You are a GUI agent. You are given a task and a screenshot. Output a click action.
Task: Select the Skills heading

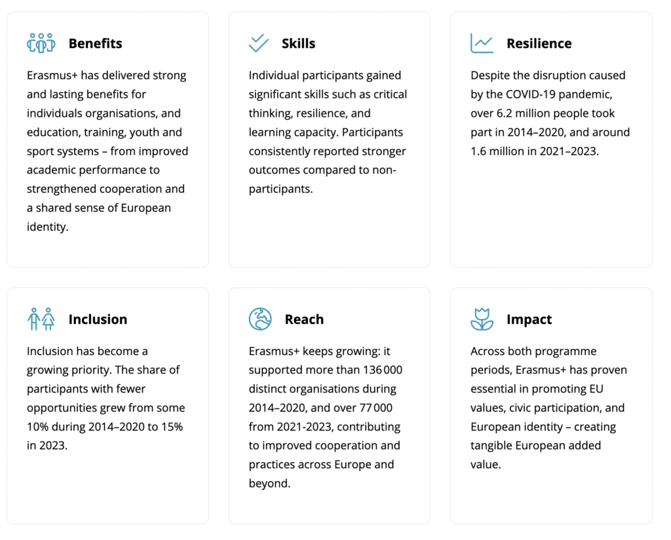click(x=298, y=43)
